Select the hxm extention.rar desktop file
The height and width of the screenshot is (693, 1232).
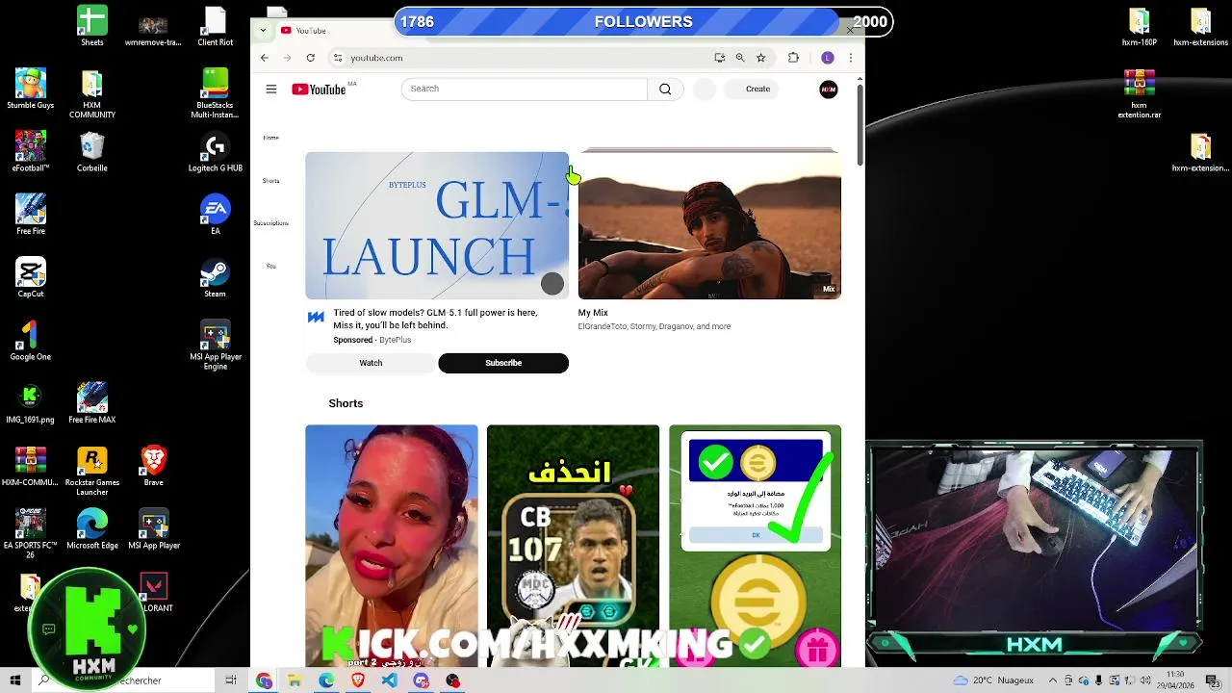point(1140,94)
